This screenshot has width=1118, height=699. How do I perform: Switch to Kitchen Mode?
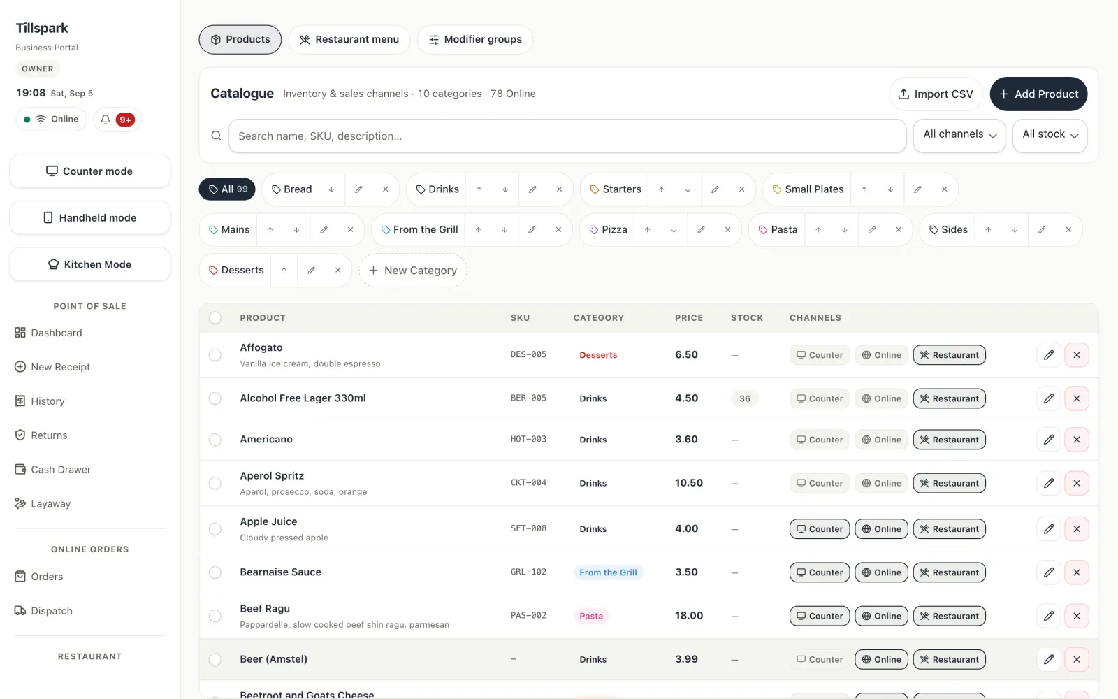(90, 264)
